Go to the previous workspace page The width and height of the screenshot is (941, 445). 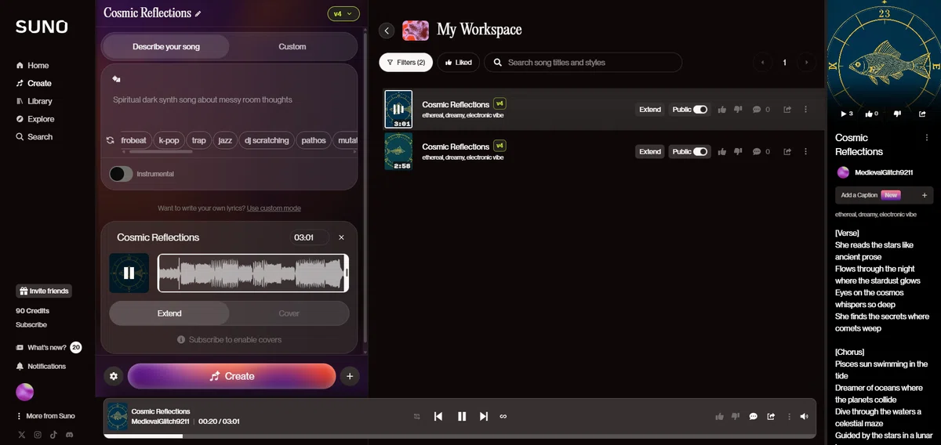[761, 63]
